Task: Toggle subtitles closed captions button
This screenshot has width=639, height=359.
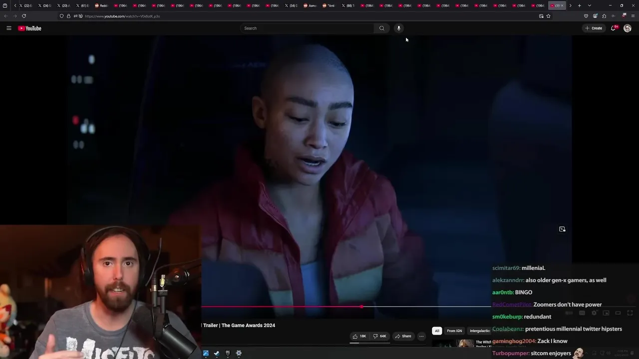Action: (x=582, y=313)
